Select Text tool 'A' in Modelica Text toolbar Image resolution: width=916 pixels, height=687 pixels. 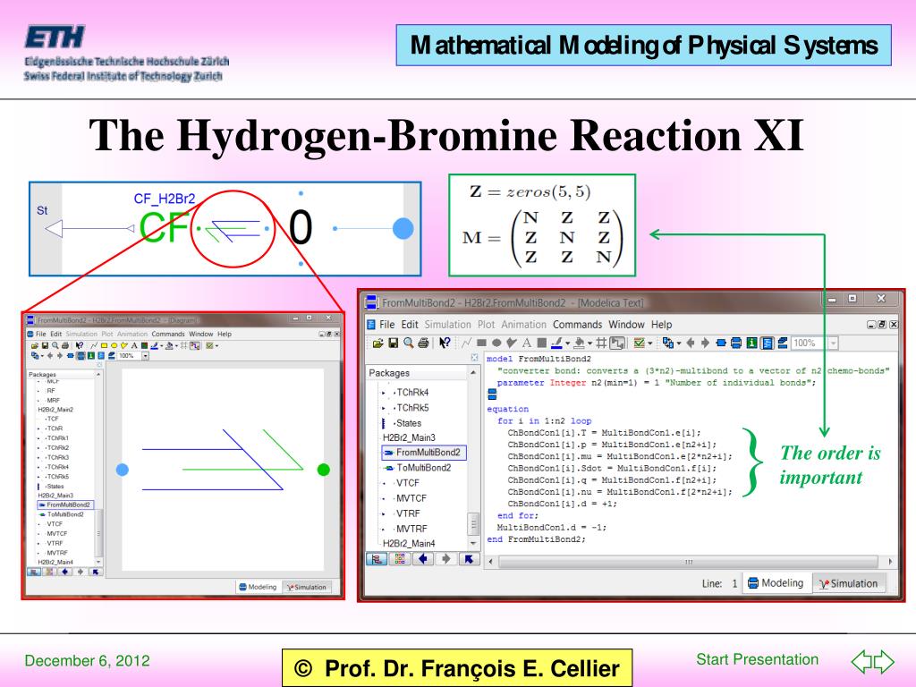(x=526, y=343)
